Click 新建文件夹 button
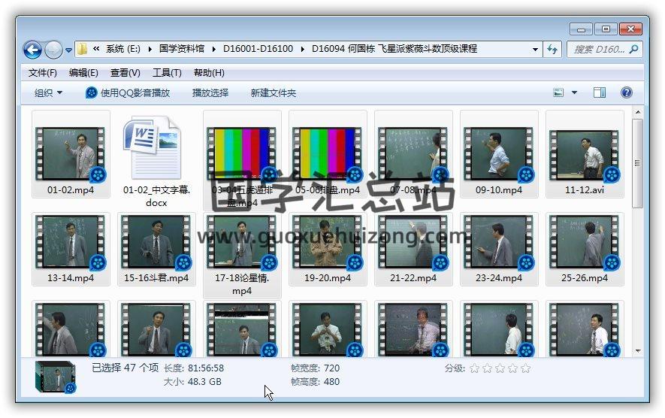 [274, 92]
